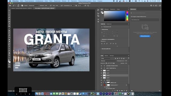Open the Файл menu
The image size is (171, 96).
22,1
